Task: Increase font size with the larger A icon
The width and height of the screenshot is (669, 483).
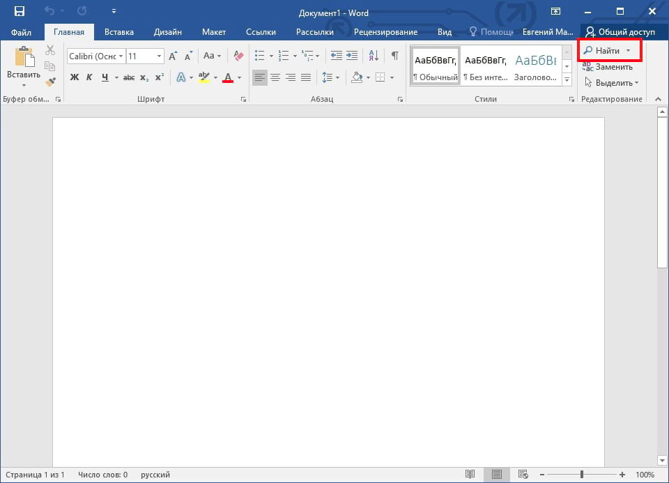Action: 173,56
